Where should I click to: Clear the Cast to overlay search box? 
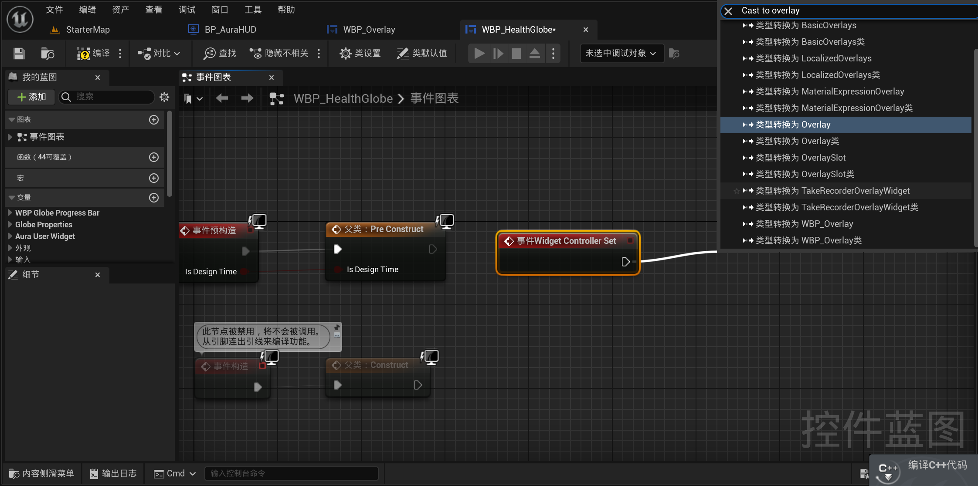[728, 11]
